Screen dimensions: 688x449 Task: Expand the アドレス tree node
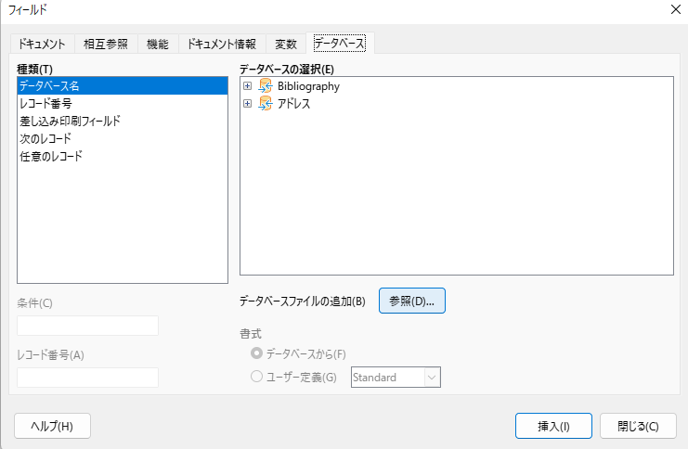(247, 104)
